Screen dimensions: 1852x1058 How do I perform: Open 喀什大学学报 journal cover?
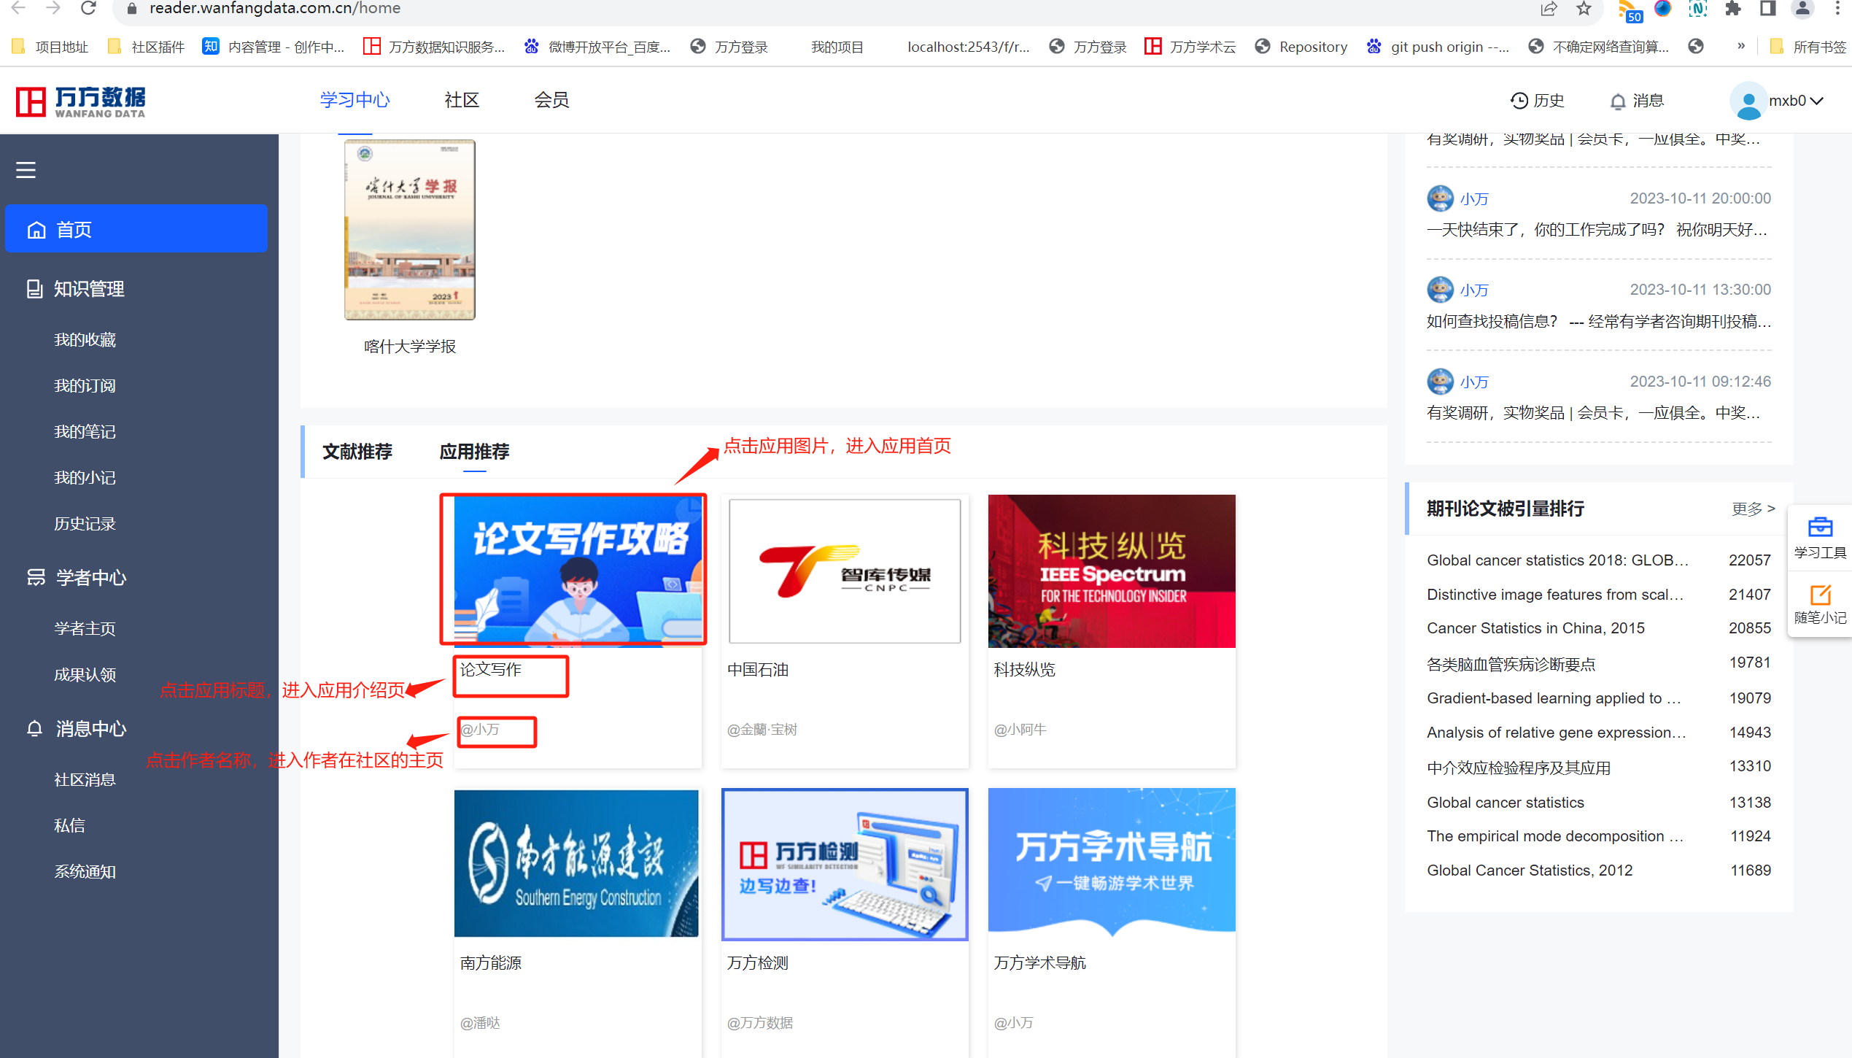click(x=409, y=230)
